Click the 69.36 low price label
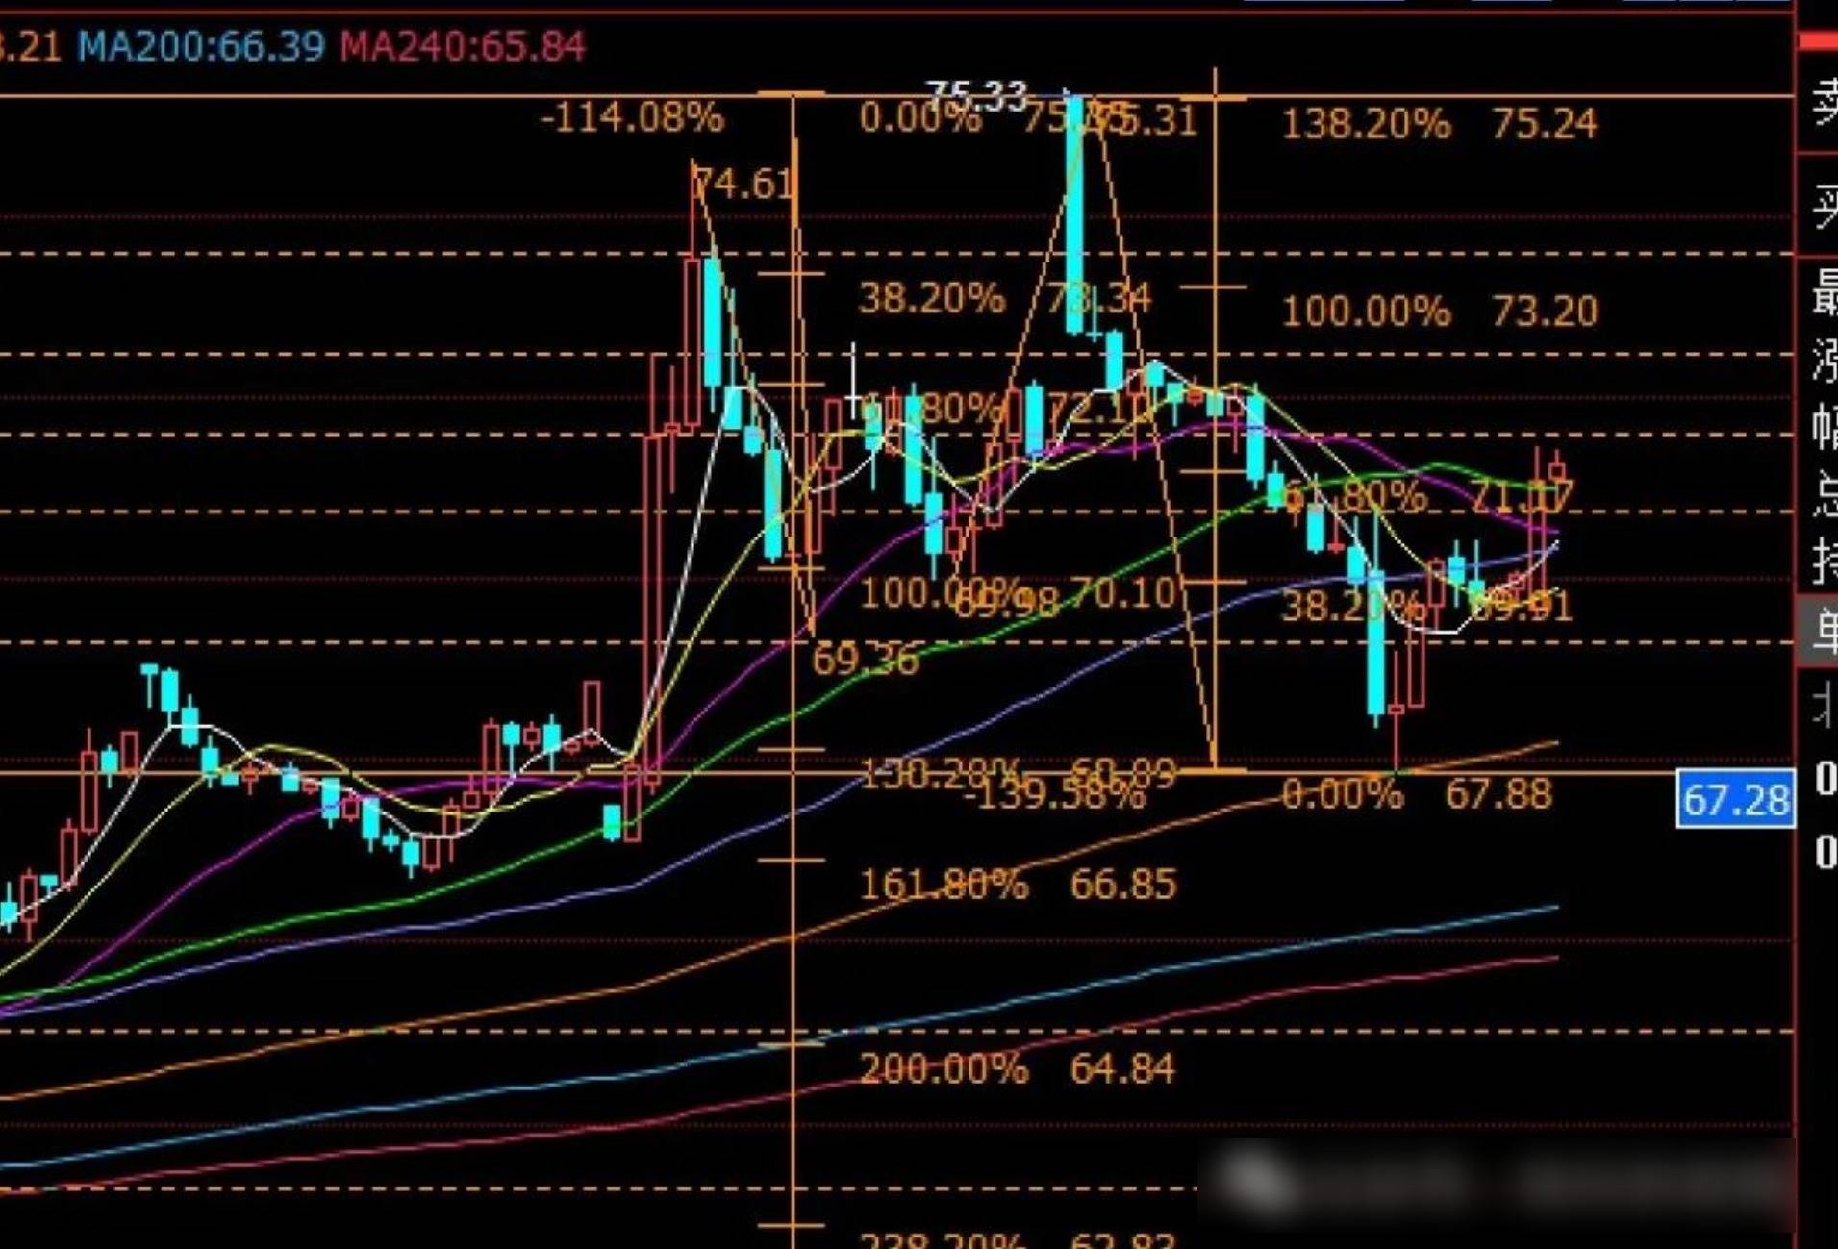1838x1249 pixels. click(x=866, y=660)
